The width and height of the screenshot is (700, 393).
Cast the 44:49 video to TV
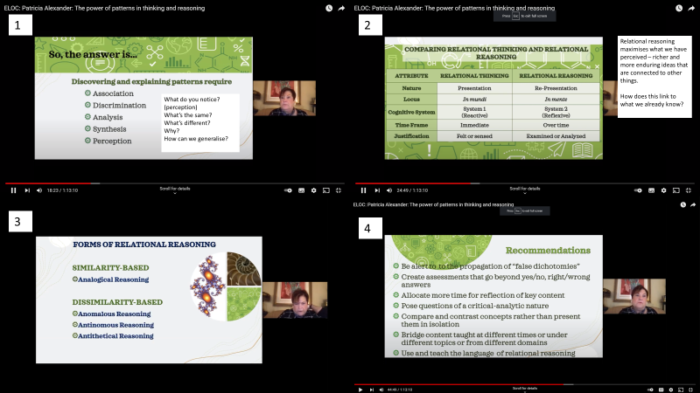[681, 390]
